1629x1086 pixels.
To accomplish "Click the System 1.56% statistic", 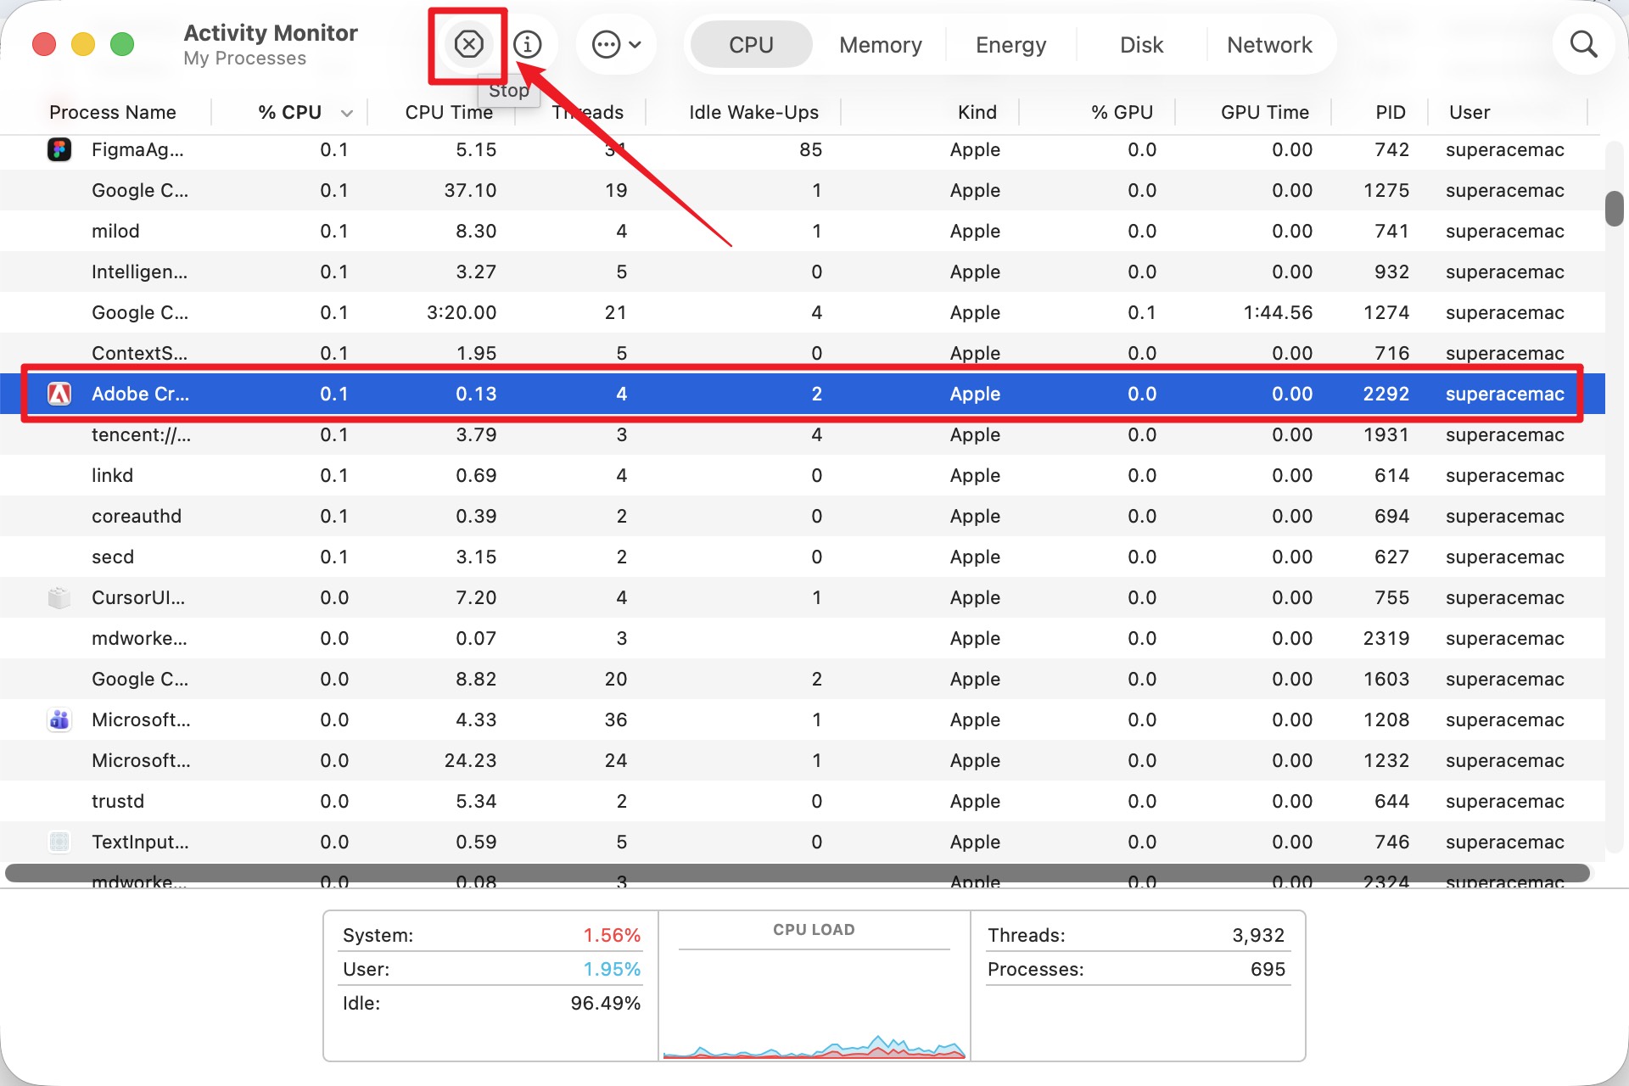I will (x=491, y=935).
